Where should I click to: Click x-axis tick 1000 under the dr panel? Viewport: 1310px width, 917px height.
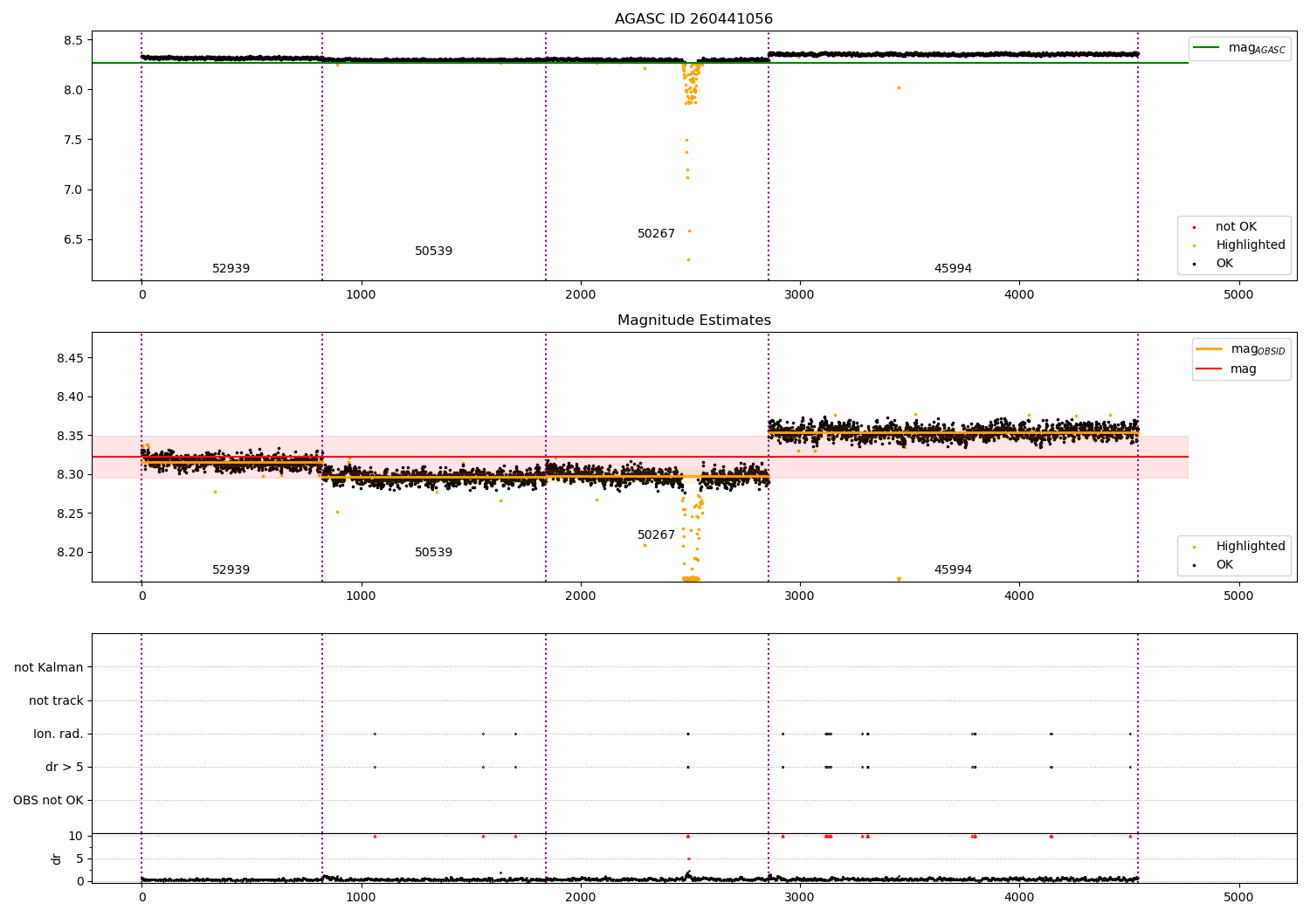(361, 896)
